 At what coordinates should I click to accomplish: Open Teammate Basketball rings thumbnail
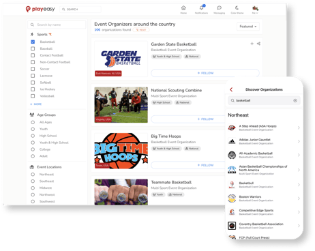[121, 192]
